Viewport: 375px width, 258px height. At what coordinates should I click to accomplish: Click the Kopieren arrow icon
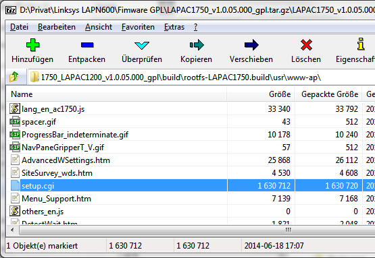point(197,45)
